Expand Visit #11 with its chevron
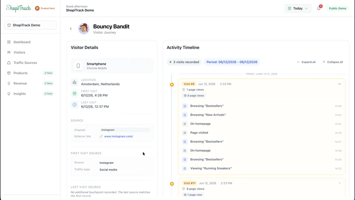This screenshot has height=200, width=355. (339, 183)
